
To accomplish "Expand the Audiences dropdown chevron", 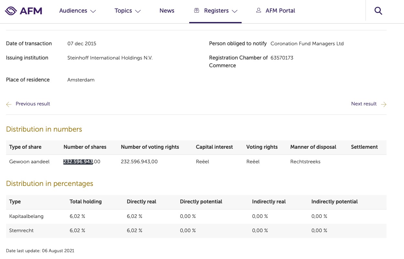I will click(x=93, y=11).
